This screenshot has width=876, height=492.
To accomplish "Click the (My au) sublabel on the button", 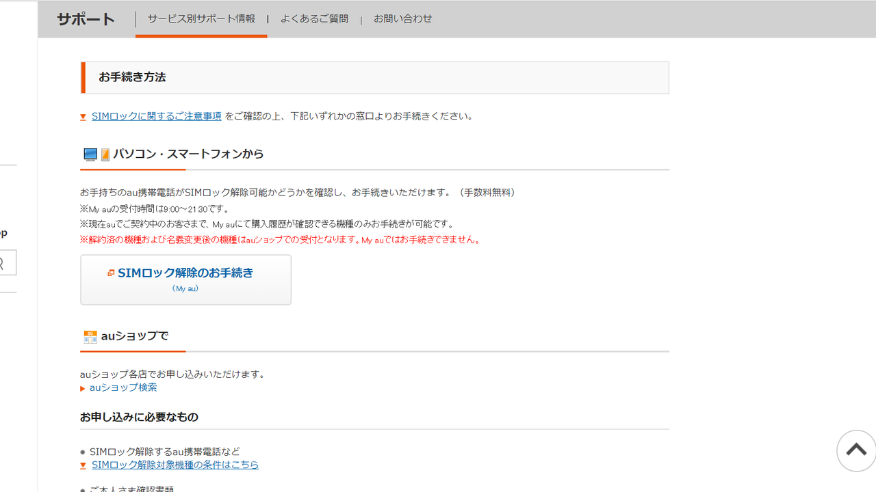I will pyautogui.click(x=185, y=288).
